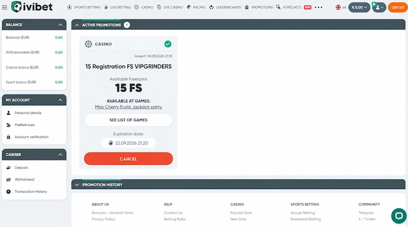Image resolution: width=408 pixels, height=227 pixels.
Task: Click See List of Games button
Action: [x=128, y=120]
